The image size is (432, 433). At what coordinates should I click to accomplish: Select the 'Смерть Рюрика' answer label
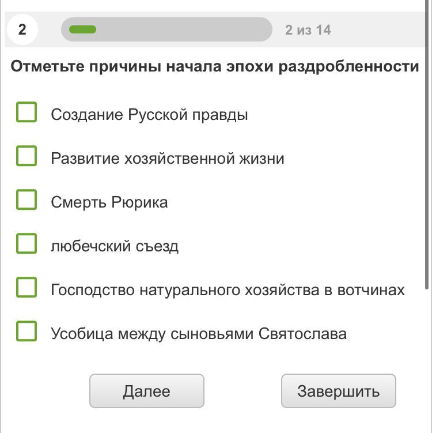click(x=109, y=202)
